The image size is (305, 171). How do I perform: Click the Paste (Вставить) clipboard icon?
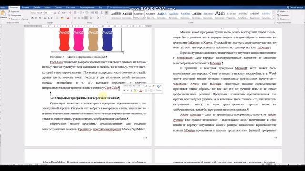point(3,14)
